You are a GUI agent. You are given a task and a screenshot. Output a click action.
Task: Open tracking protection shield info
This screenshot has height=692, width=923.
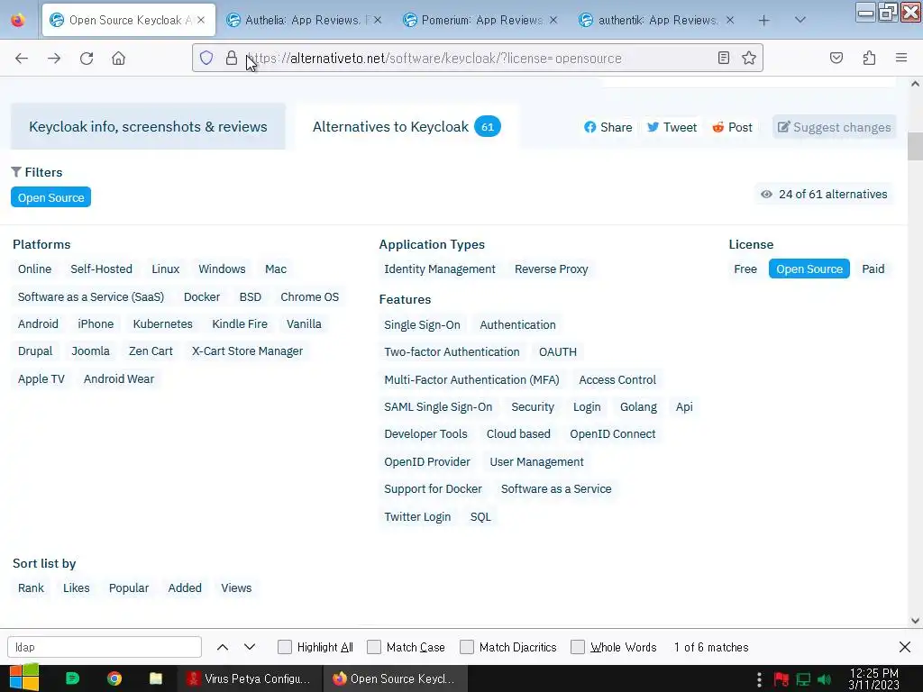point(206,58)
